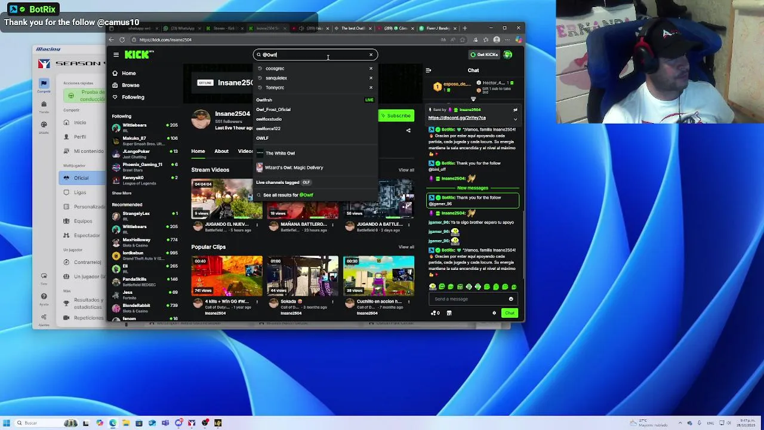Open Makuko_87 followed channel
This screenshot has width=764, height=430.
coord(144,140)
